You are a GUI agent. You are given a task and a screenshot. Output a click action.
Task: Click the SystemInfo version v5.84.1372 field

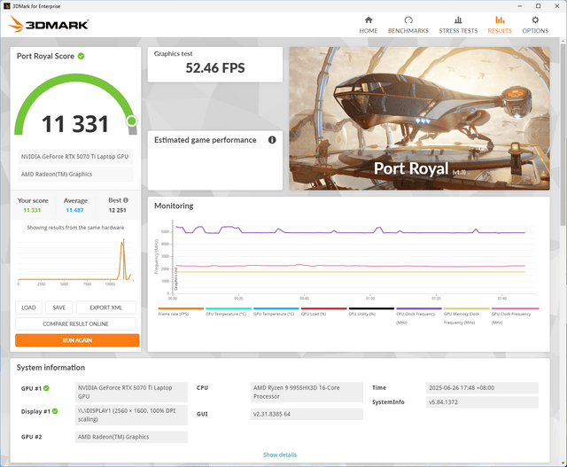click(482, 402)
